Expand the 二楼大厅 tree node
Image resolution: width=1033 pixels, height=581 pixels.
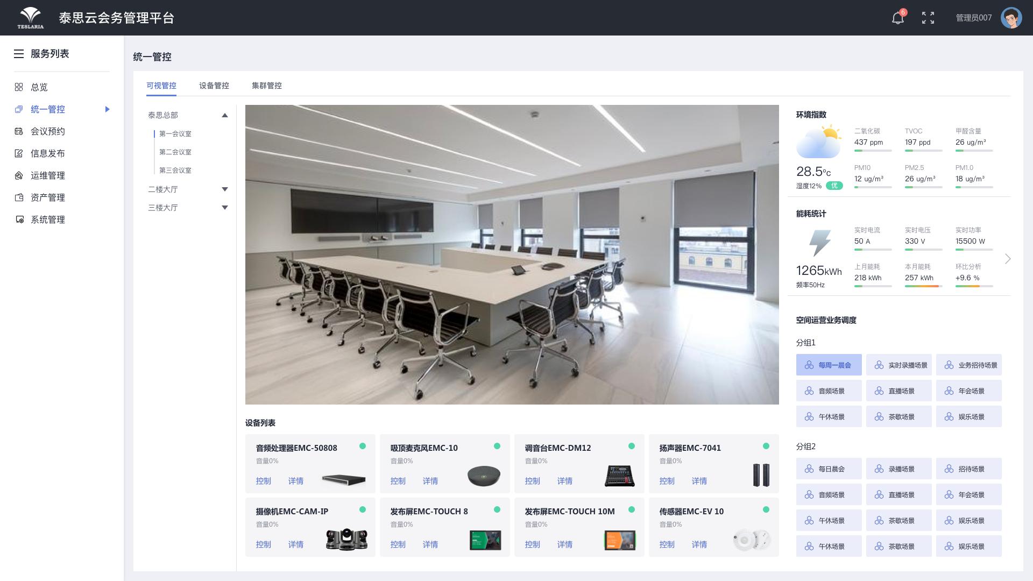pos(225,189)
